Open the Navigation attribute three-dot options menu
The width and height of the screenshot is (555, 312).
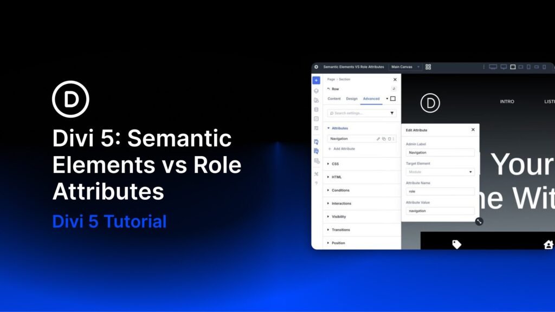click(394, 139)
